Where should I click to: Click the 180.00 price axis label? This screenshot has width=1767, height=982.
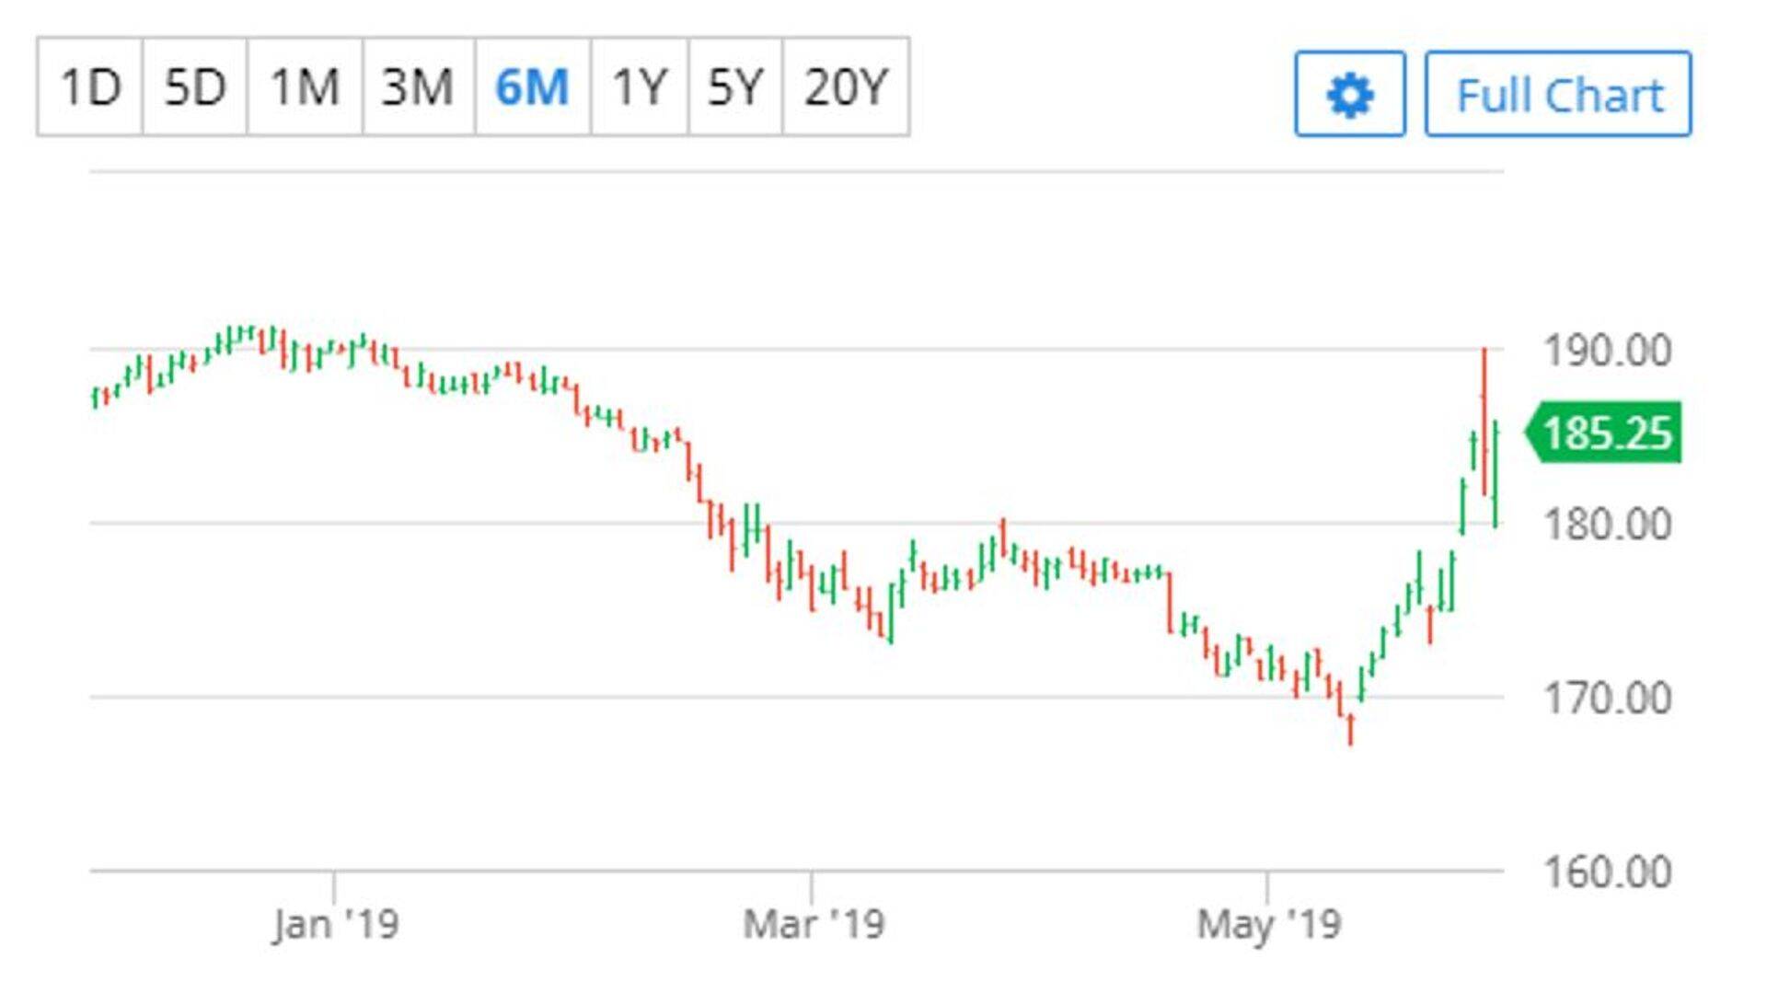click(1606, 526)
